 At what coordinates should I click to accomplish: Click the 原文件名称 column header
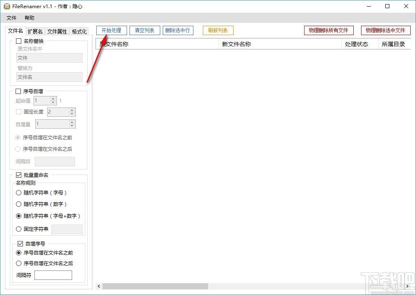click(x=157, y=44)
